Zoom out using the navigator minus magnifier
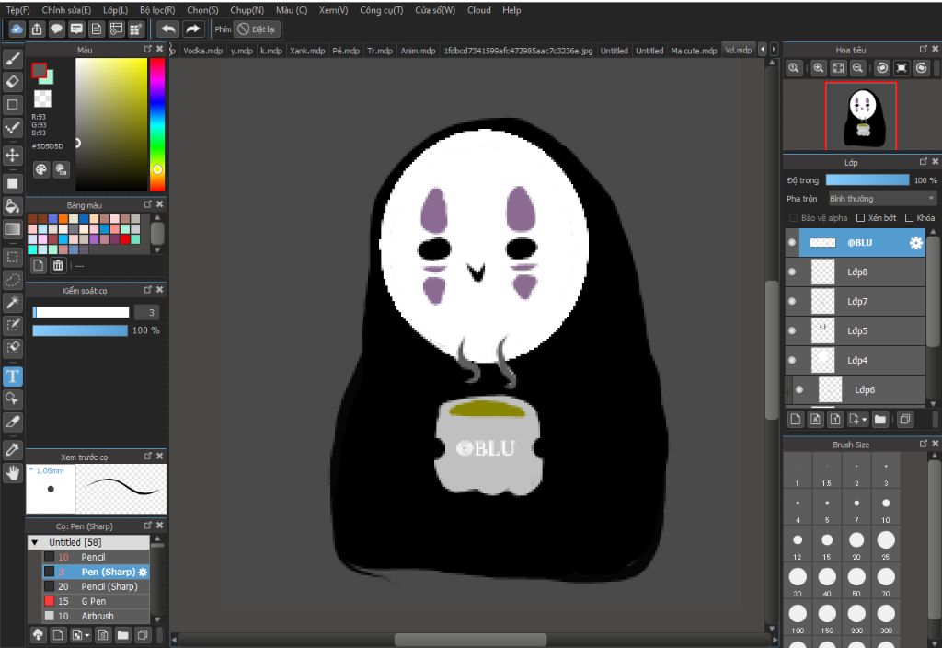Image resolution: width=942 pixels, height=648 pixels. (x=858, y=68)
